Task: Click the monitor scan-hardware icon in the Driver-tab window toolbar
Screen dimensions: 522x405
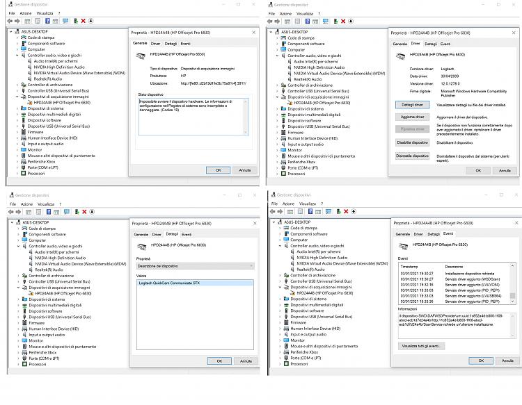Action: pos(325,22)
